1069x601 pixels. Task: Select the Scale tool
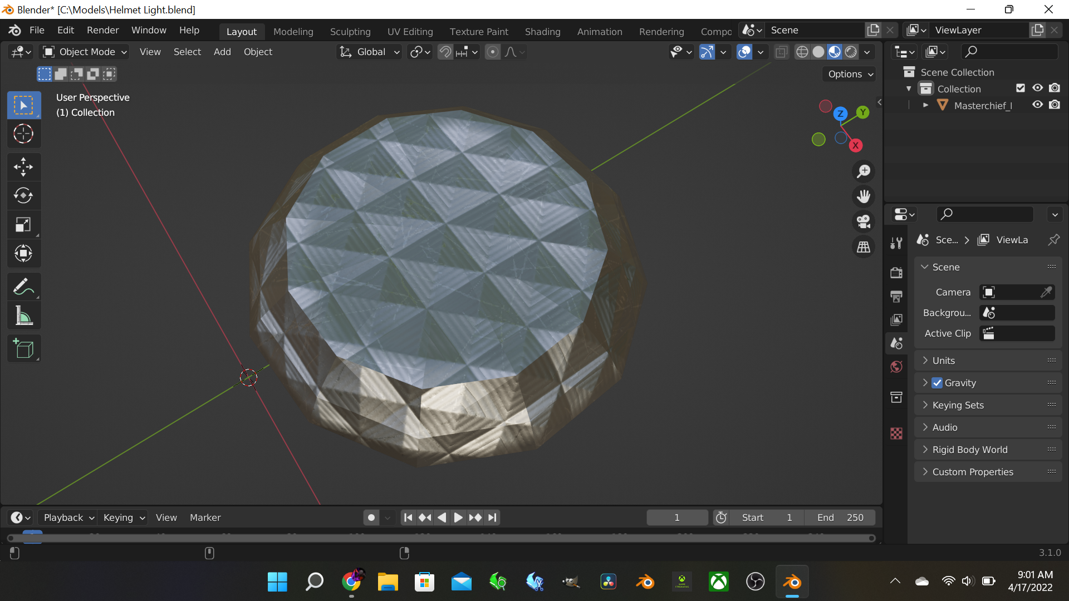pos(23,225)
